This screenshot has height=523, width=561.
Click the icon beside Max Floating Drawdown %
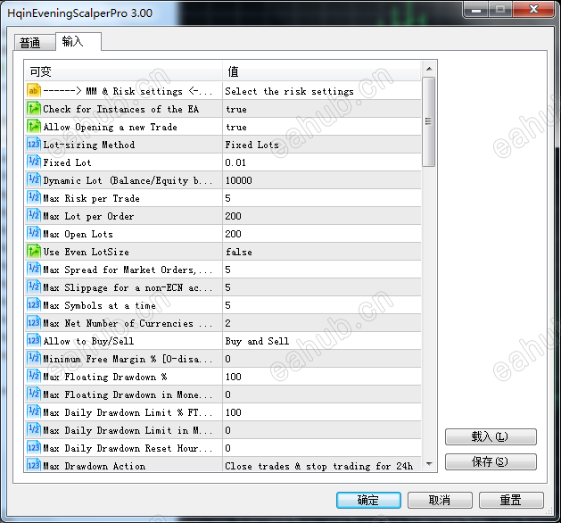pyautogui.click(x=34, y=377)
